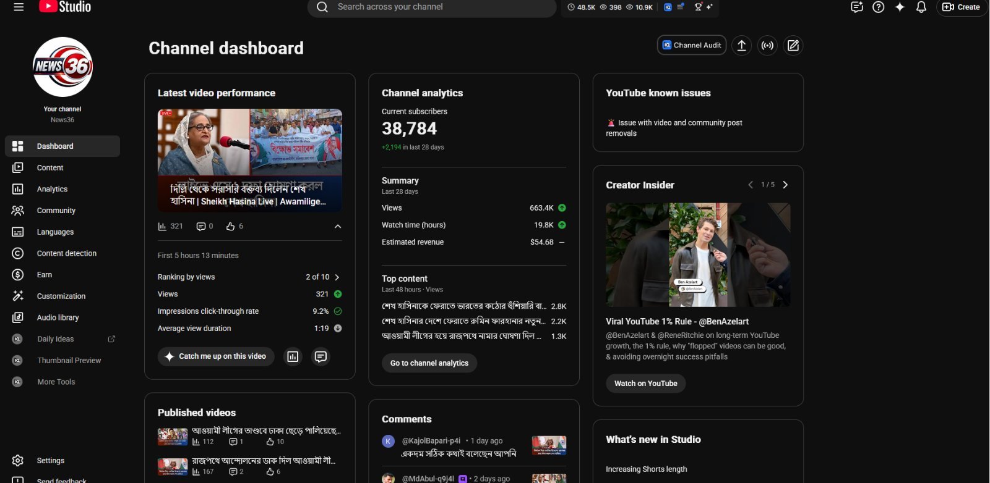Screen dimensions: 990x483
Task: Click the sparkle icon beside the trophy
Action: pos(709,7)
